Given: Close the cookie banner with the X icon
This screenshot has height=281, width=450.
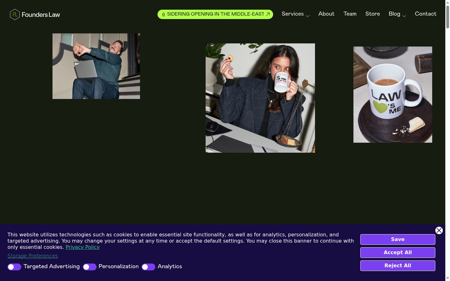Looking at the screenshot, I should (439, 230).
